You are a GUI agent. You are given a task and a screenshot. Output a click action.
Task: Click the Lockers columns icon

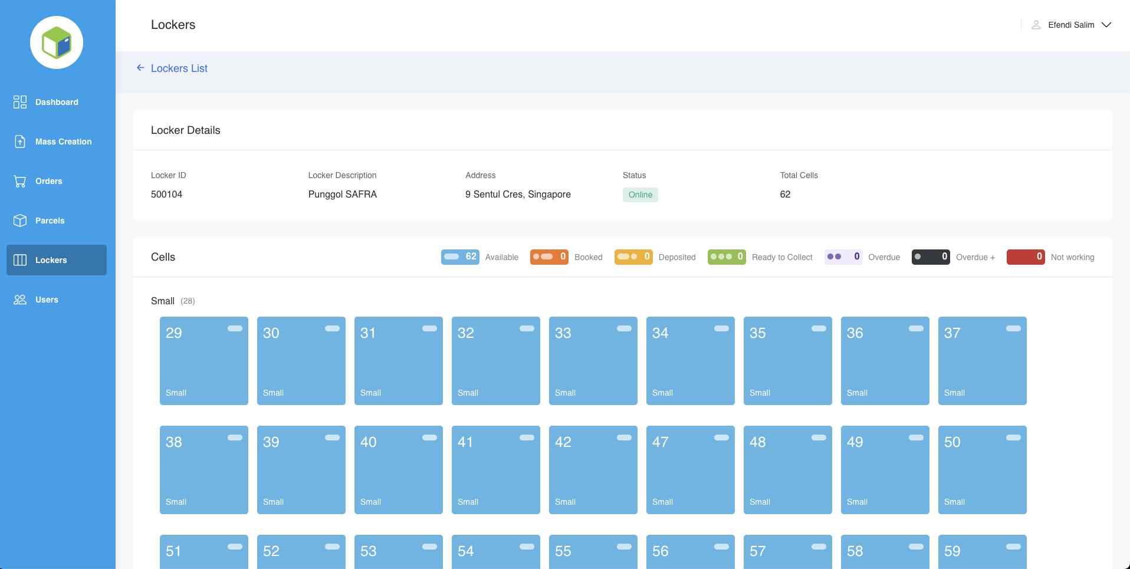pos(20,260)
